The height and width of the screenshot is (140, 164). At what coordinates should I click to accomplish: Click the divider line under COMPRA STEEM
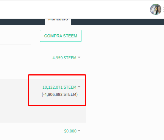pos(16,45)
